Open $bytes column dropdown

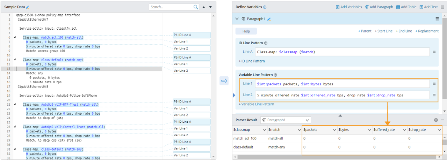[x=369, y=130]
